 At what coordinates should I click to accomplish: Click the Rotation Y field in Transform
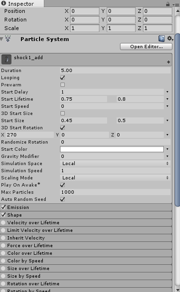point(121,20)
